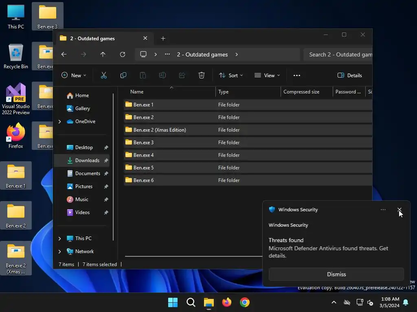Select the Ben.exe 4 folder row

click(x=248, y=155)
